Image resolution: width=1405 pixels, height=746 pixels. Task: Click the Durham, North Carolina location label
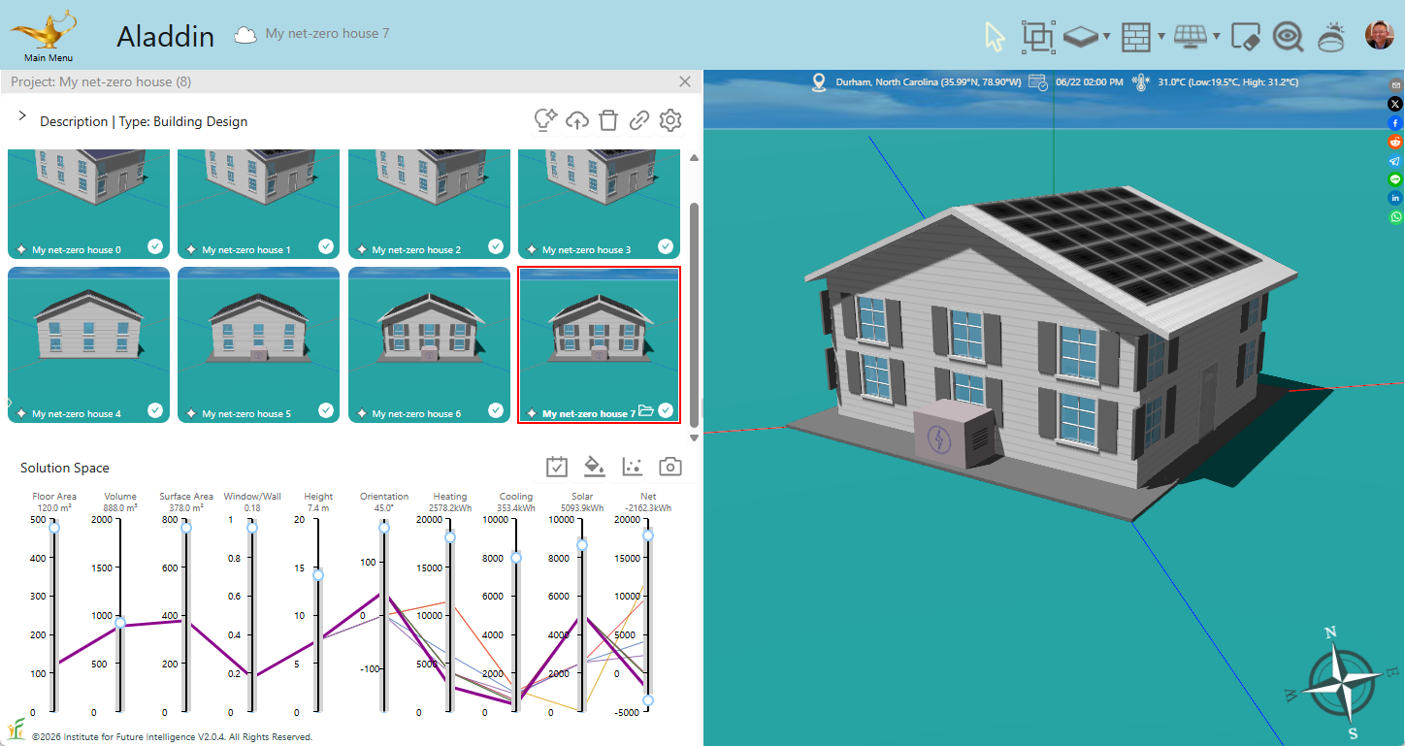click(928, 82)
